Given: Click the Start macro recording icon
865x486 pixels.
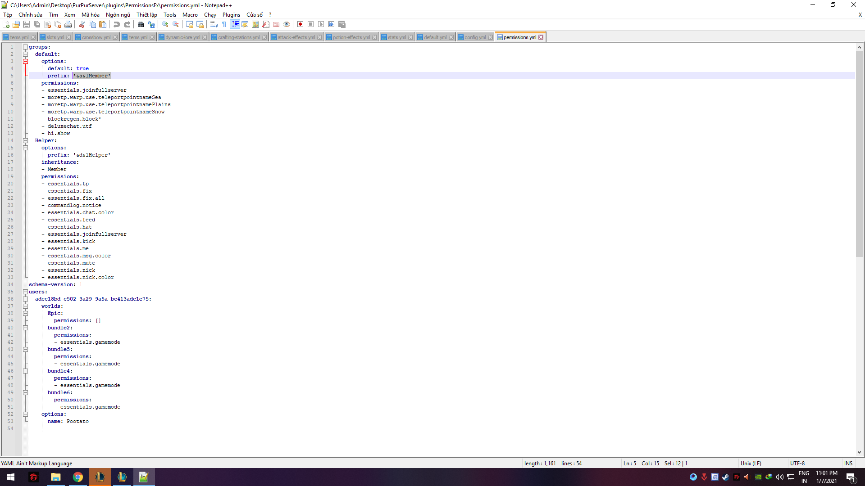Looking at the screenshot, I should click(x=300, y=24).
